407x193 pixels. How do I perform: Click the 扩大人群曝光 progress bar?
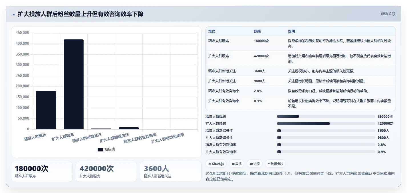pyautogui.click(x=326, y=124)
